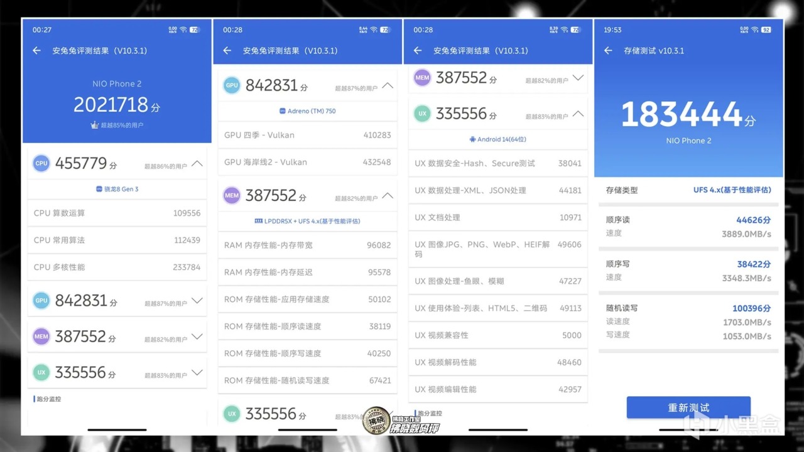Select UX 使用体验-列表、HTML5、二维码 49113 row
The height and width of the screenshot is (452, 804).
pyautogui.click(x=498, y=308)
